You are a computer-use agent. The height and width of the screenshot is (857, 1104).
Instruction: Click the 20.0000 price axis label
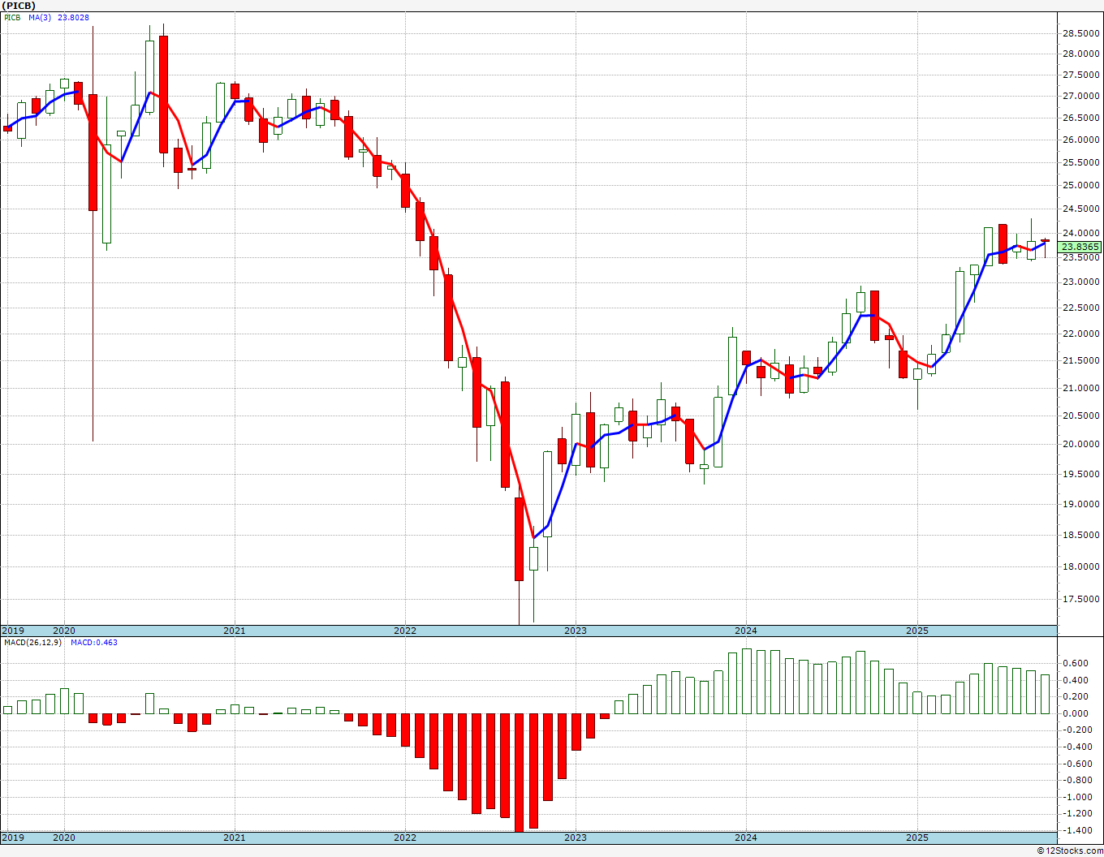click(x=1080, y=444)
